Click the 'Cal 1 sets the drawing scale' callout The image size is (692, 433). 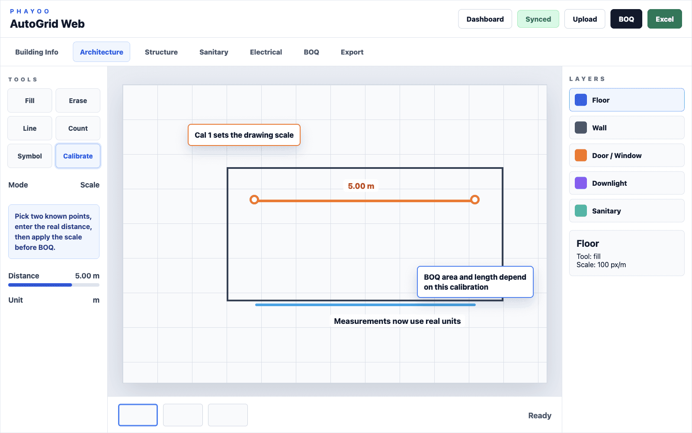pyautogui.click(x=244, y=135)
